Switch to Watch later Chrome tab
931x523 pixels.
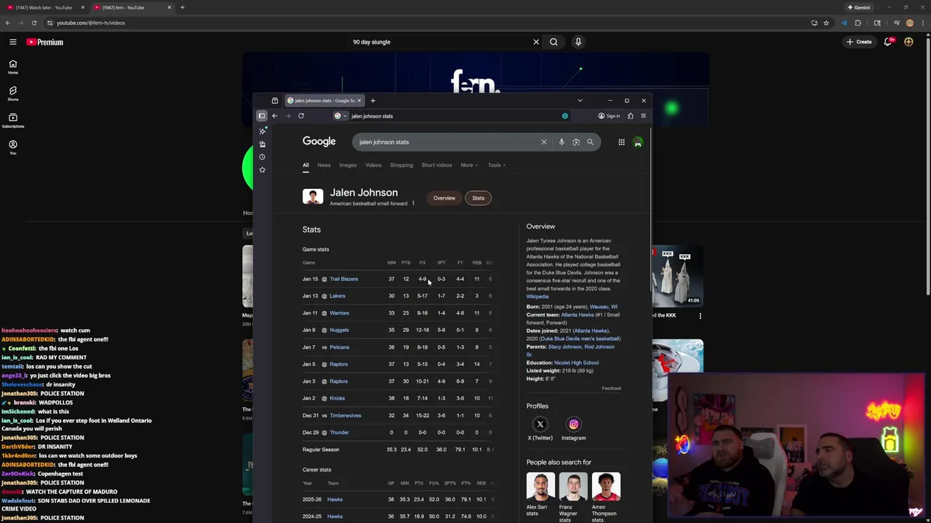[45, 7]
